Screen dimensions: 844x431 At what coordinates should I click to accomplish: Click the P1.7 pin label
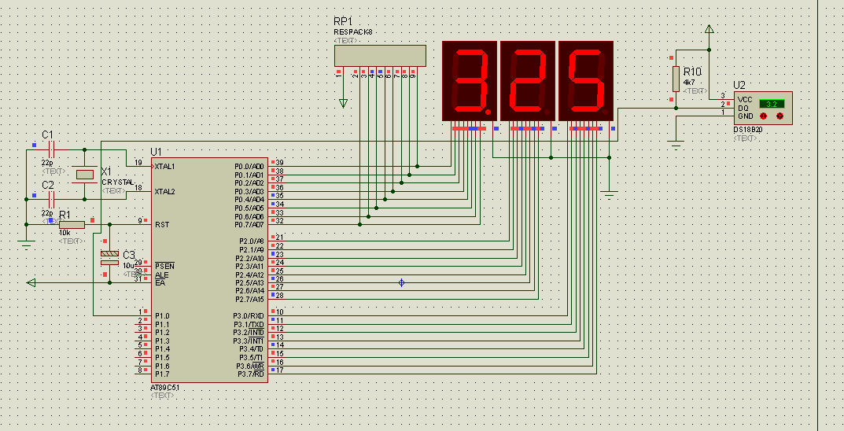(x=162, y=374)
